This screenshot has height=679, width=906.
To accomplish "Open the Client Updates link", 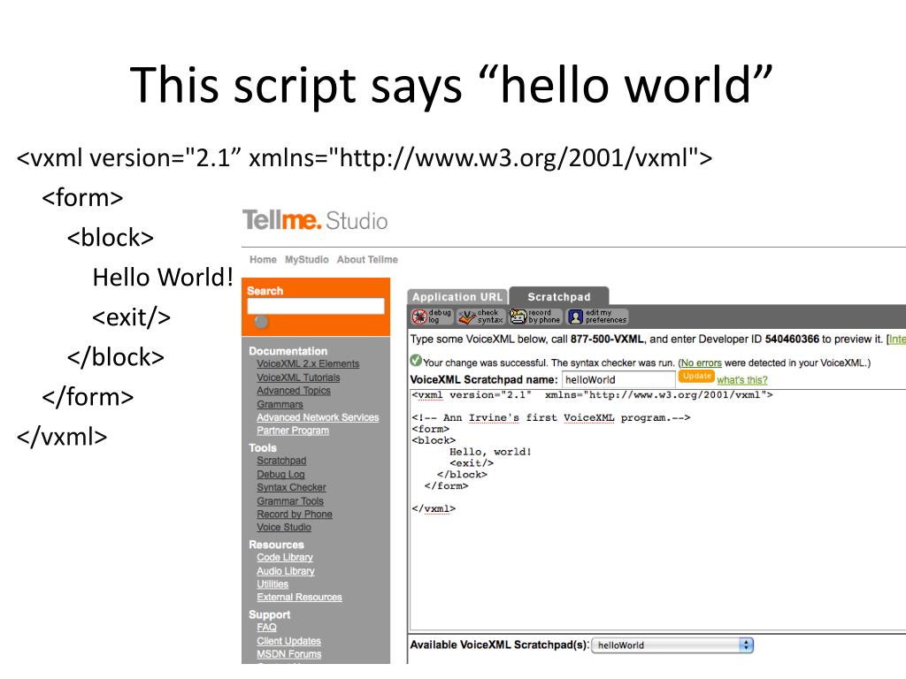I will pyautogui.click(x=288, y=641).
